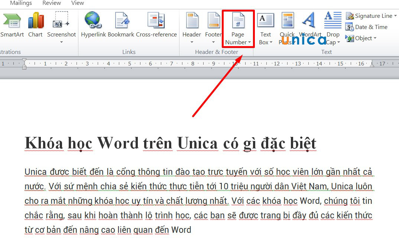Click the text "10 triệu người"
Screen dimensions: 399x244
point(246,186)
